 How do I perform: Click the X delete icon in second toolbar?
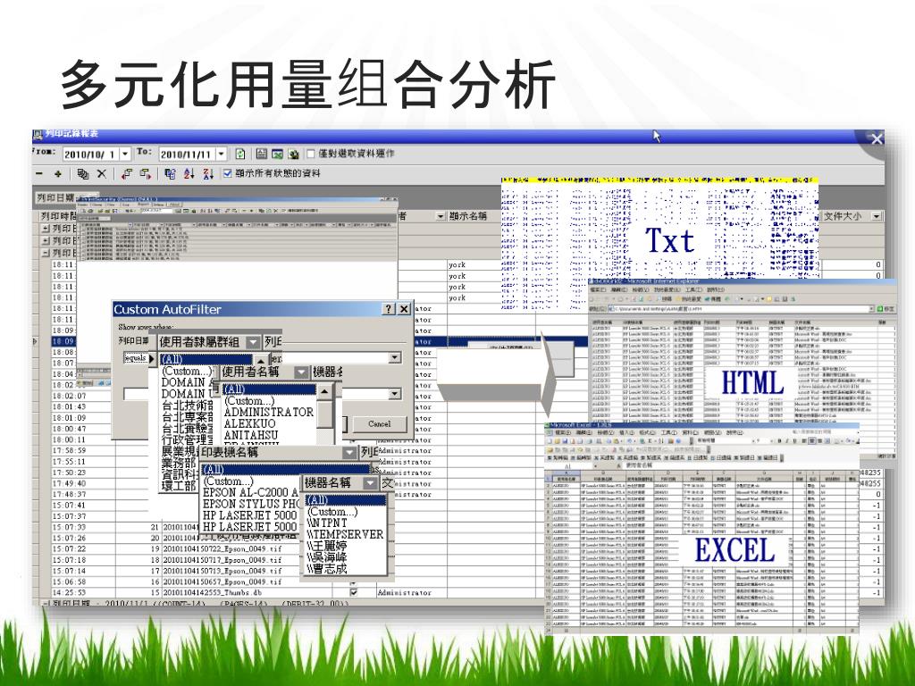(102, 174)
